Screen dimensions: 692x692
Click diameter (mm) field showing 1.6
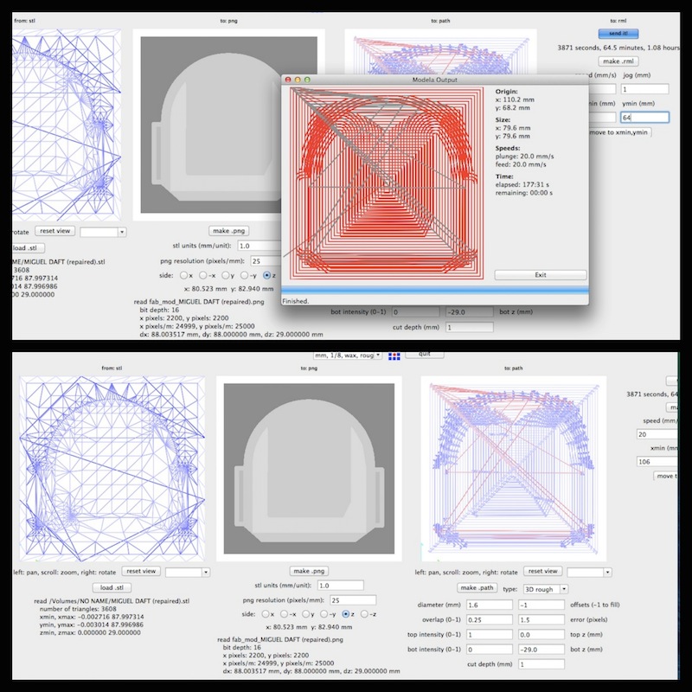pyautogui.click(x=490, y=605)
